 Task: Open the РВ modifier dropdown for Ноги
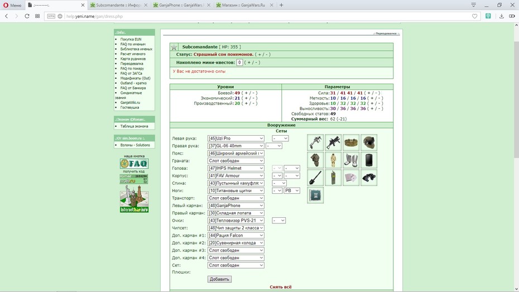[x=292, y=191]
